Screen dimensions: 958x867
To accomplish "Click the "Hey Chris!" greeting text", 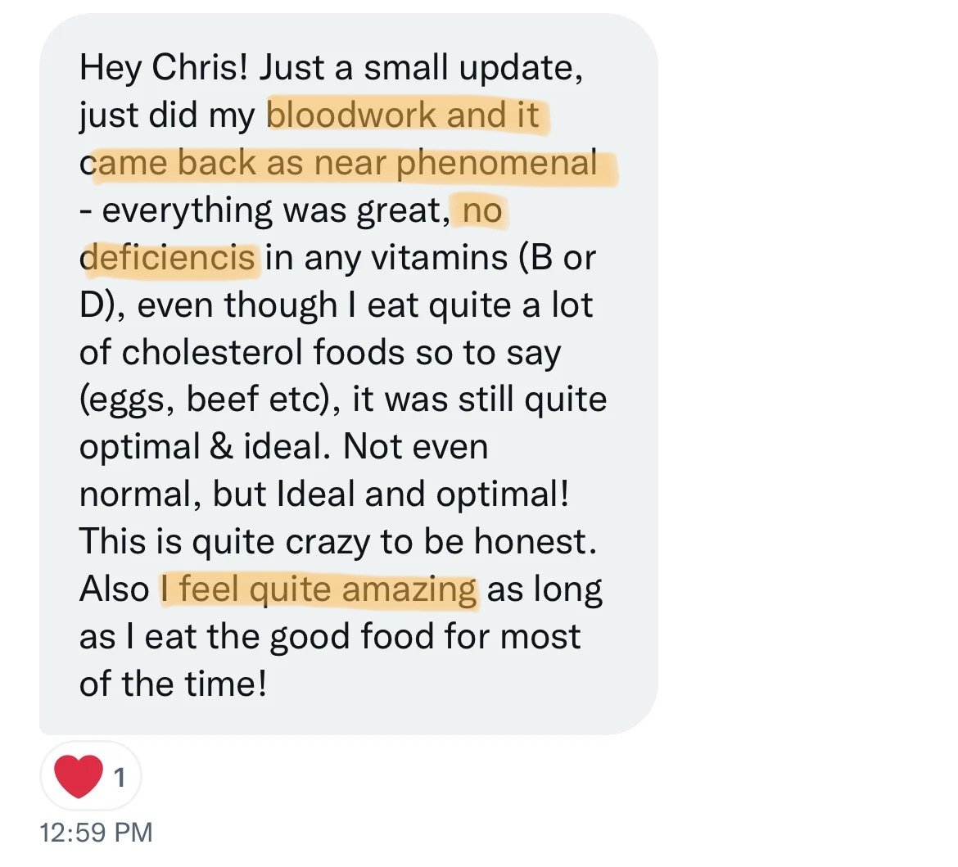I will tap(164, 68).
